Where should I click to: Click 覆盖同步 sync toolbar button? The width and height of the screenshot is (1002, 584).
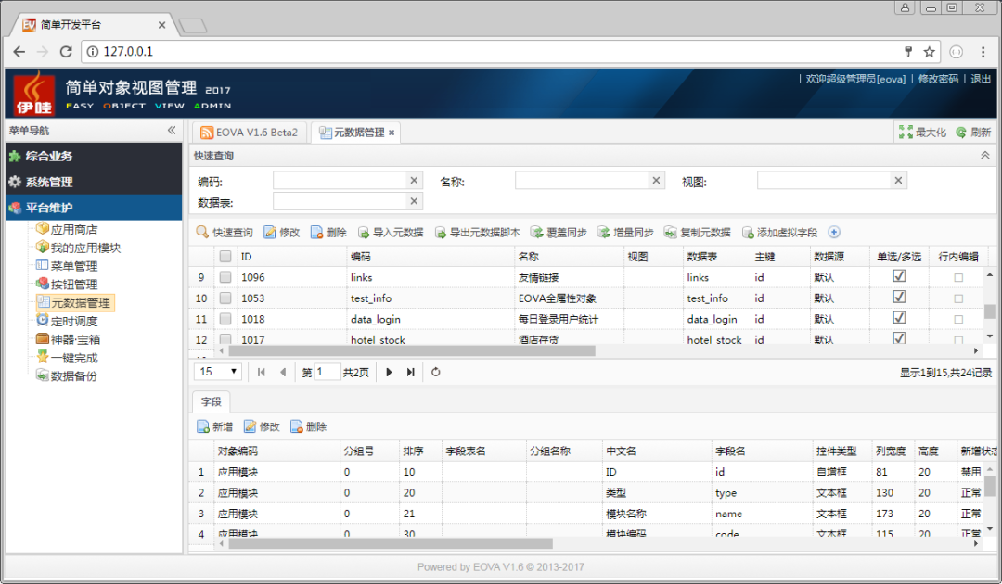coord(559,233)
